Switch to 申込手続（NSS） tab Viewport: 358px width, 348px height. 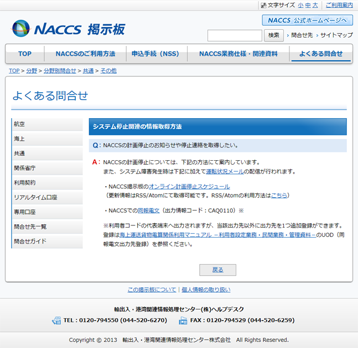point(155,54)
